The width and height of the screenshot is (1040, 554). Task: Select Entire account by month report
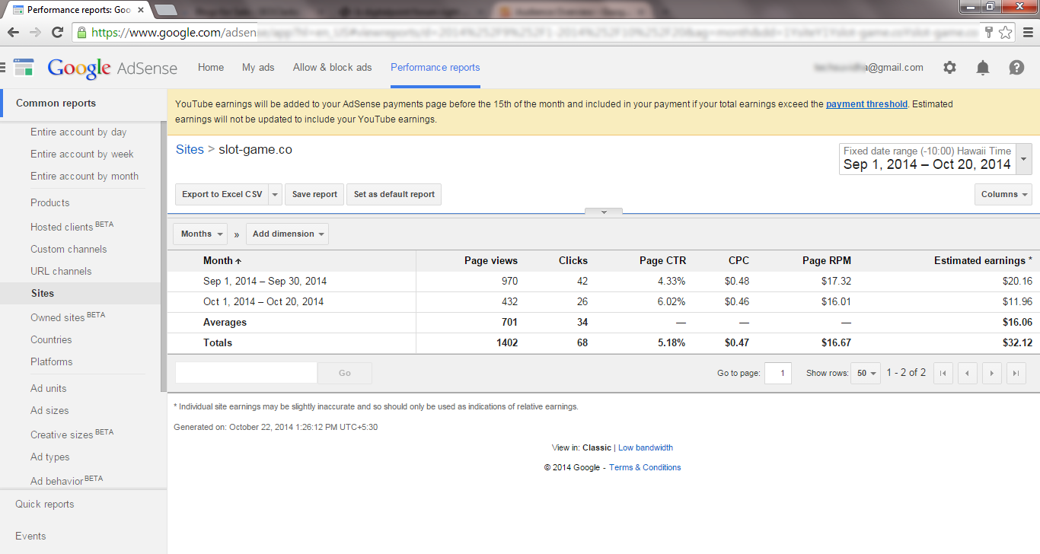click(x=85, y=177)
